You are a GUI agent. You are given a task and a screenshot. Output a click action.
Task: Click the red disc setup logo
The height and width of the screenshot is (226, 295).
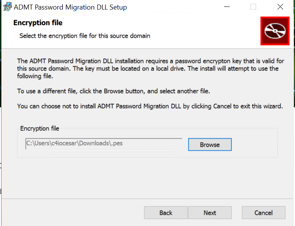point(275,31)
